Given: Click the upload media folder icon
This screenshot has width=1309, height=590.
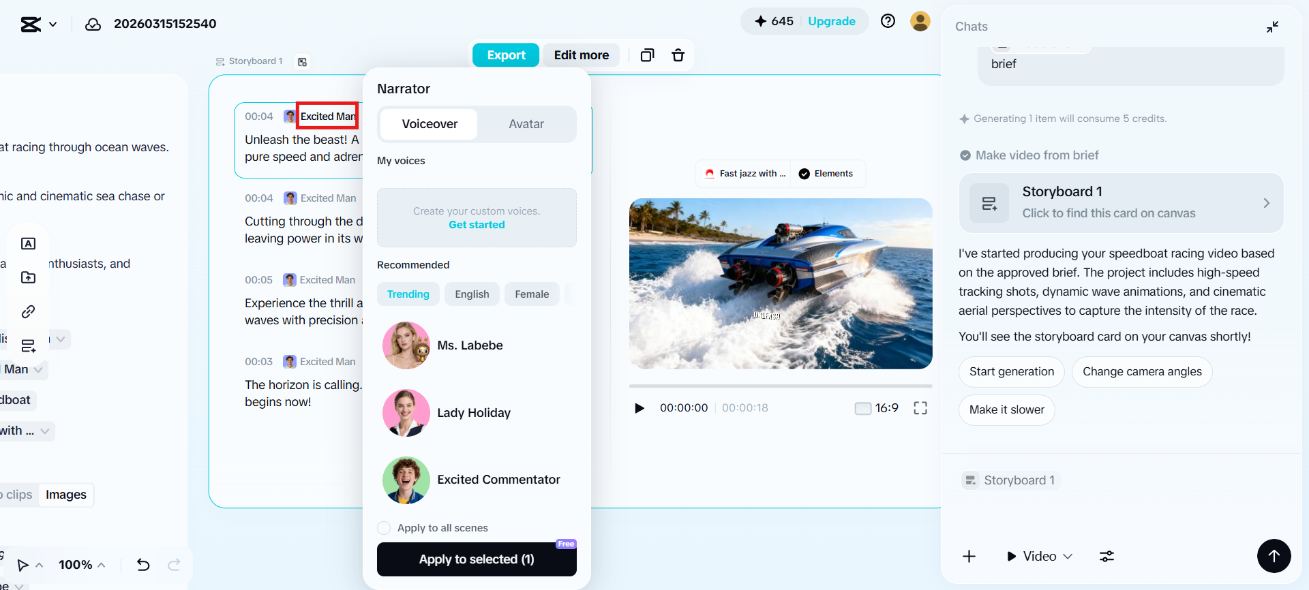Looking at the screenshot, I should [28, 277].
